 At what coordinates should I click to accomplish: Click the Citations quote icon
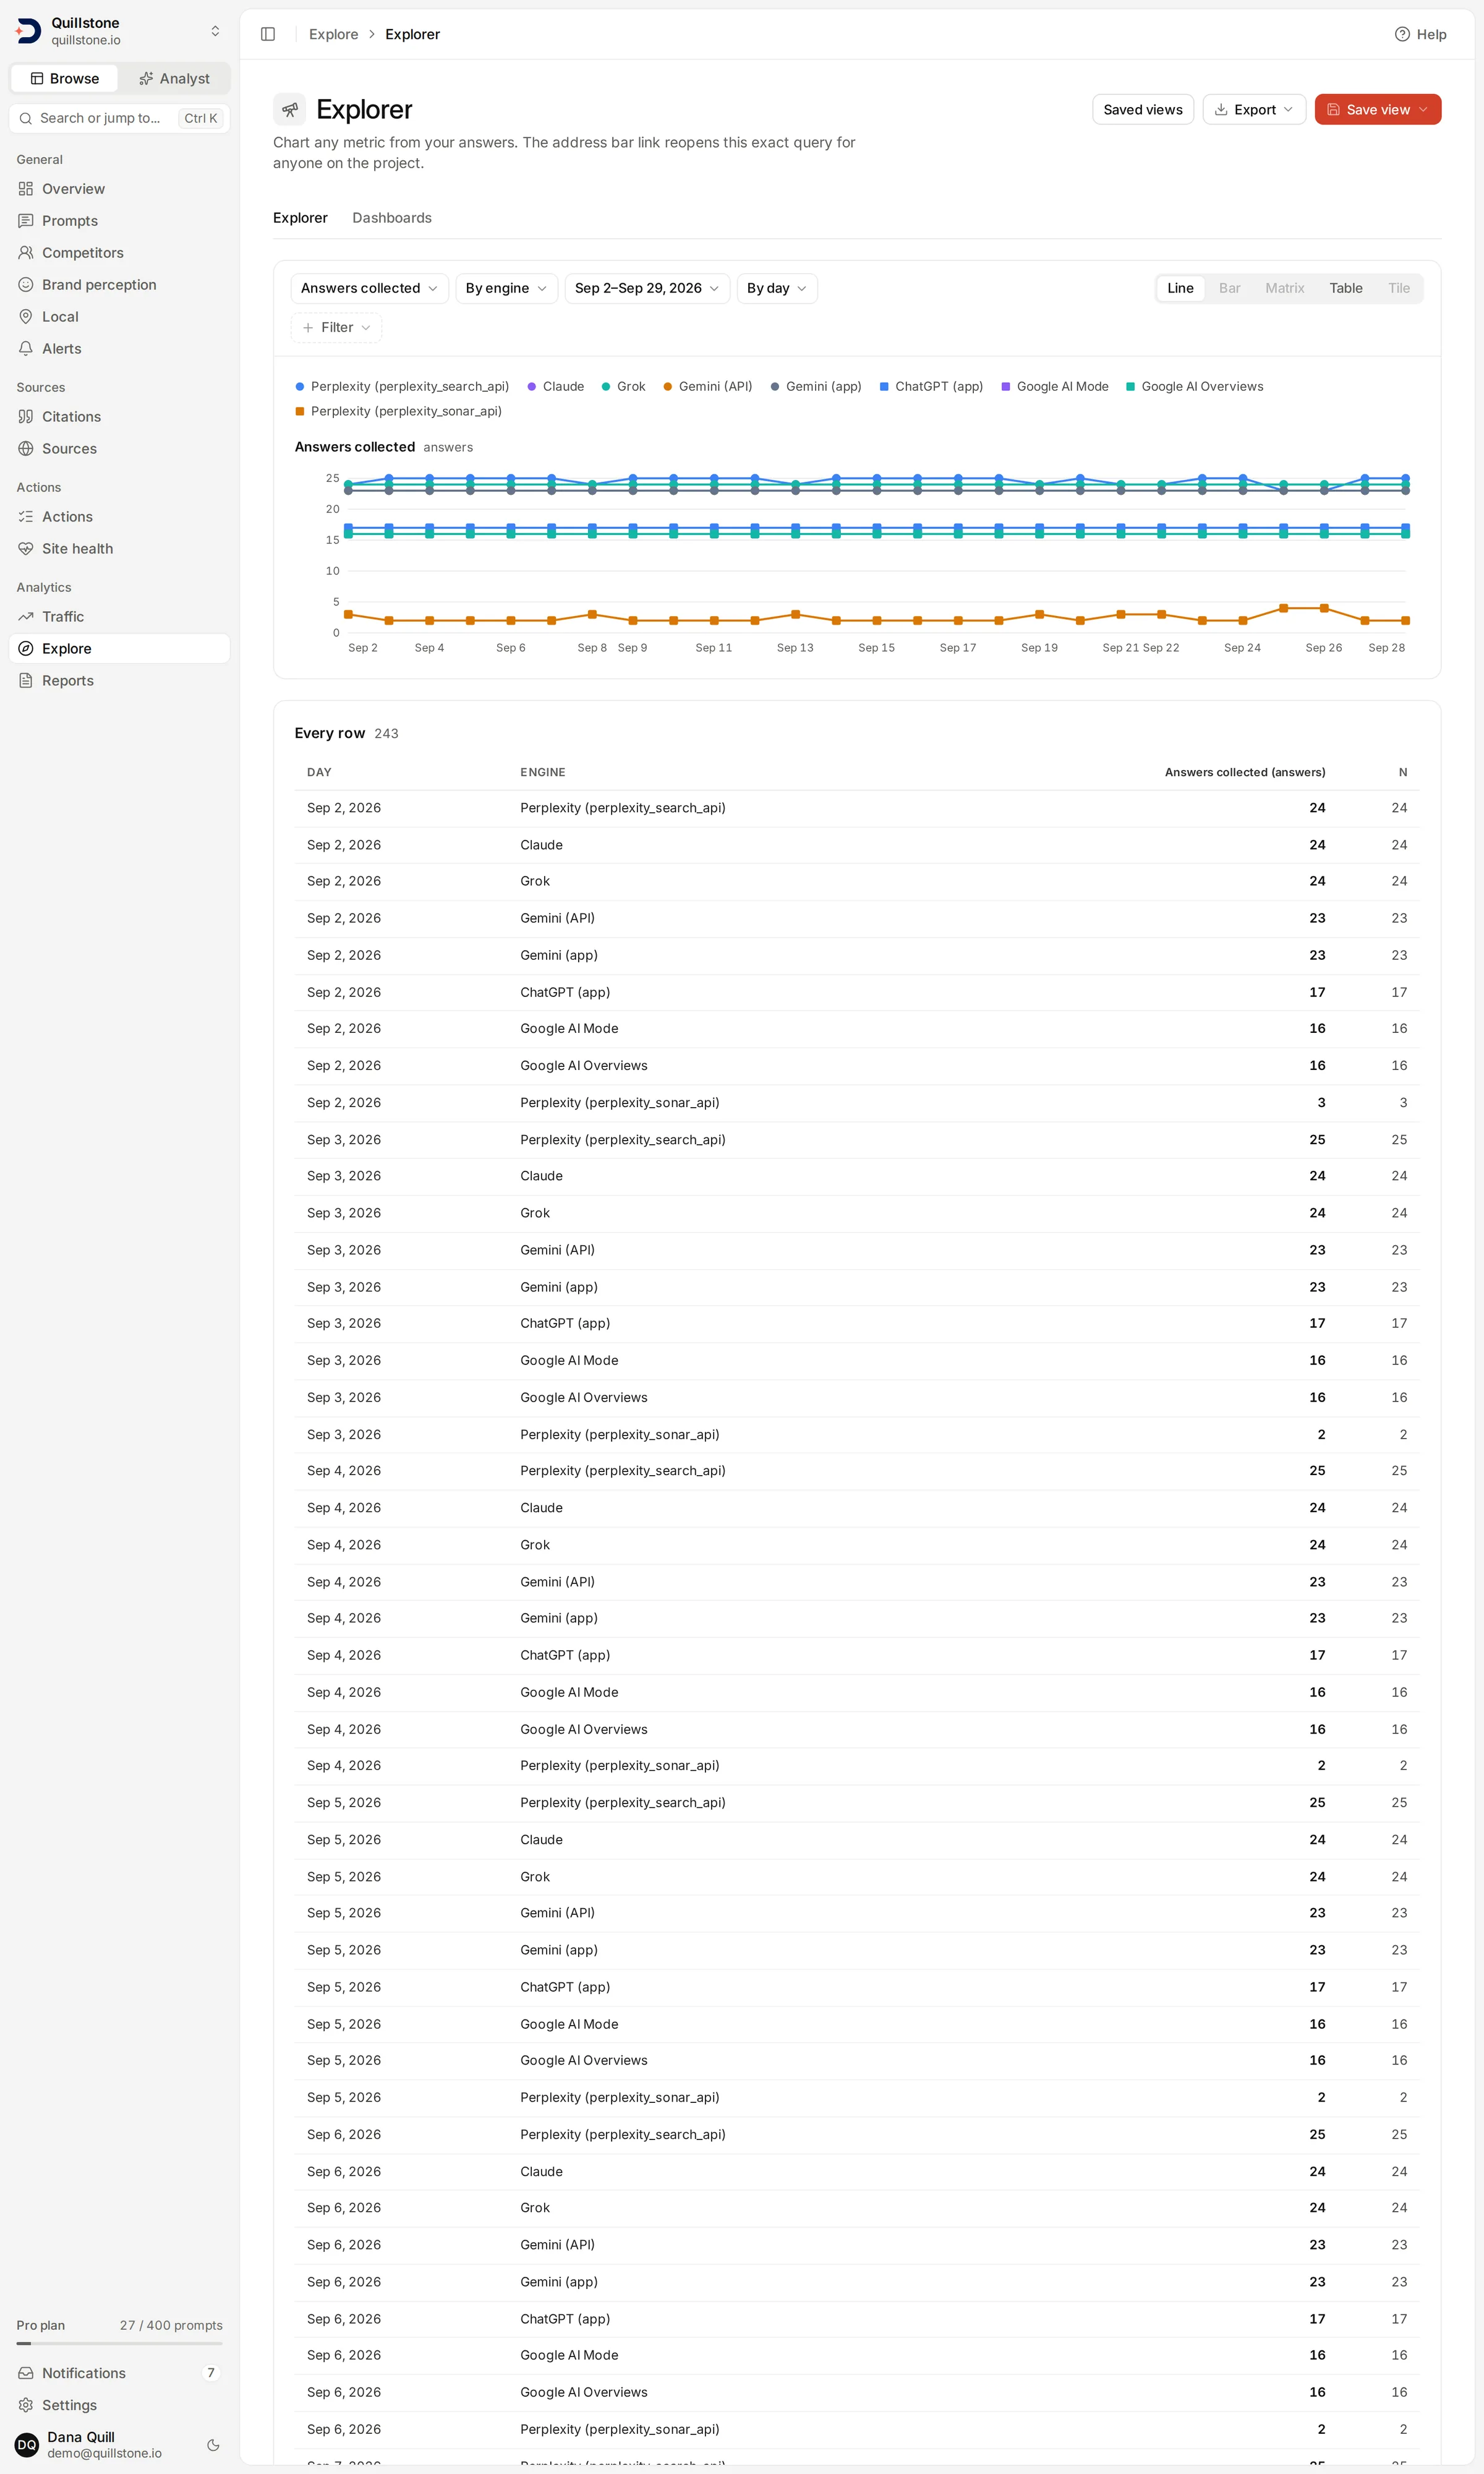(26, 417)
